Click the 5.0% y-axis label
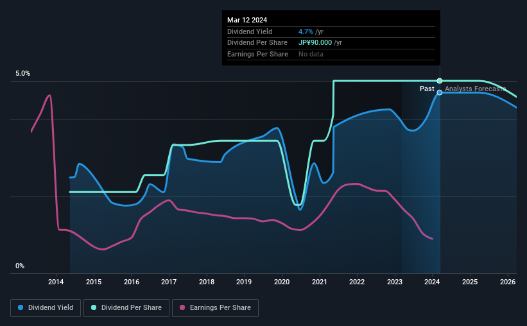 22,74
